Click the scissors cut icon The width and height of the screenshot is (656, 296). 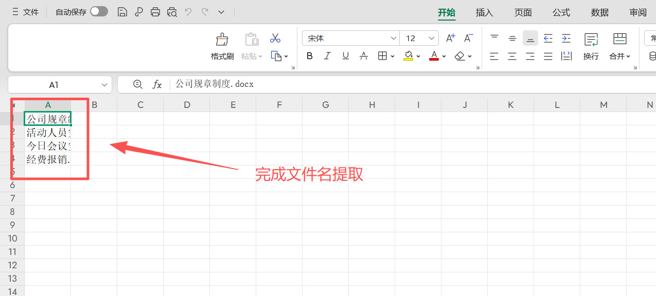[275, 38]
